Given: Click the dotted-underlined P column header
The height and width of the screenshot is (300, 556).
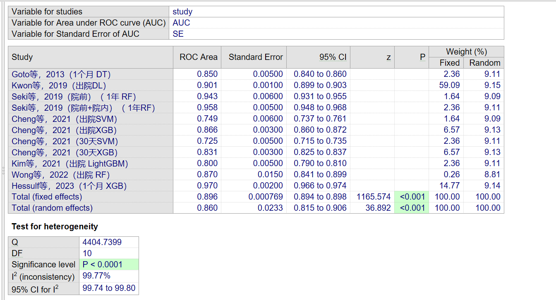Looking at the screenshot, I should pos(422,57).
